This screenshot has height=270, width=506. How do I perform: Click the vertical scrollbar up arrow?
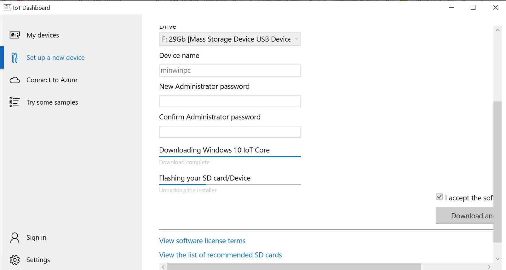[497, 30]
